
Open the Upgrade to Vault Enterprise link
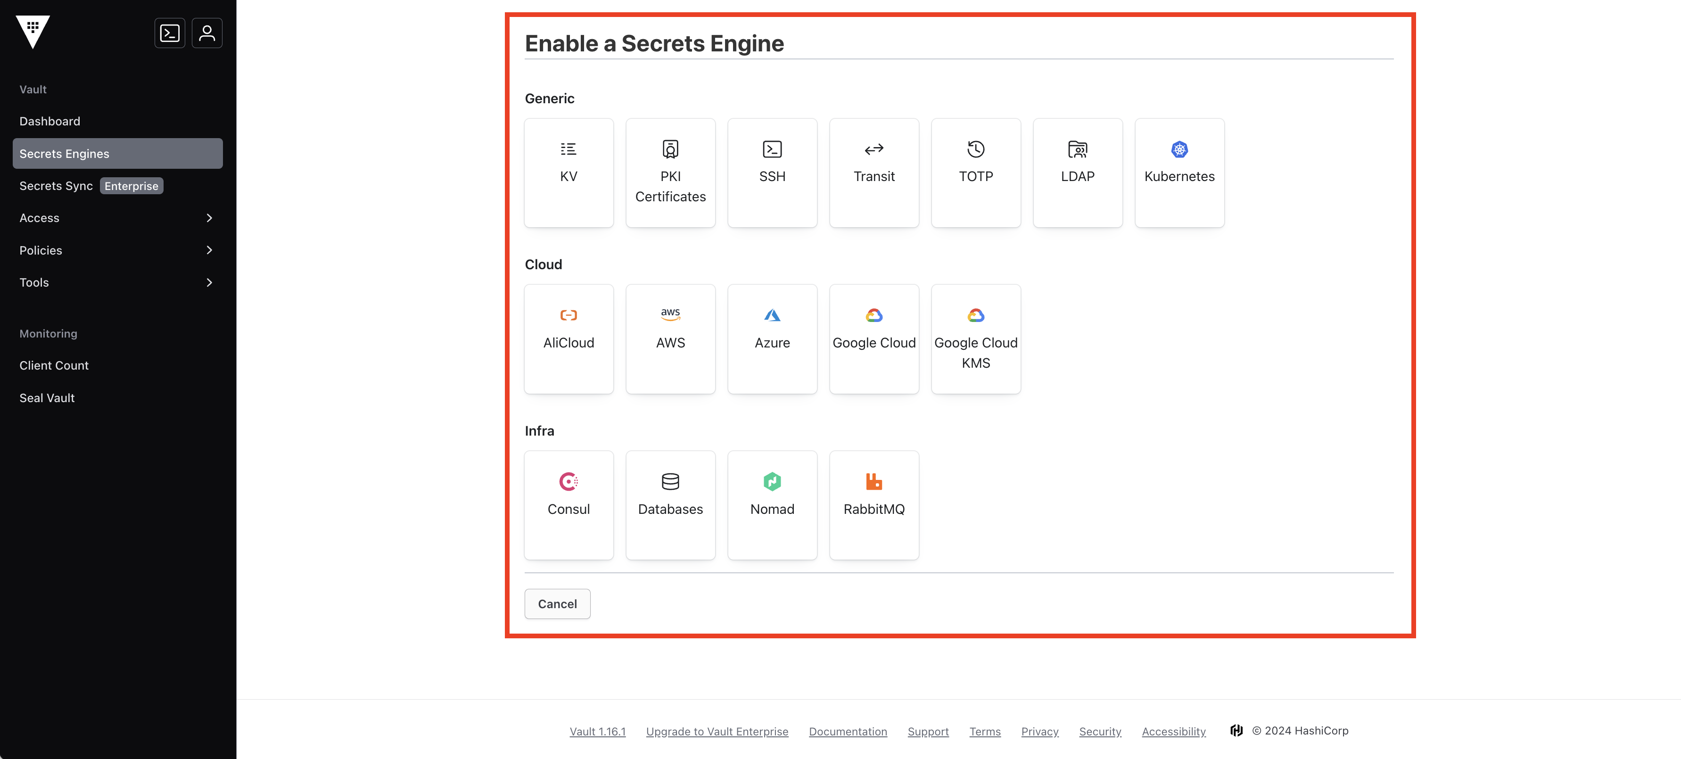[717, 732]
